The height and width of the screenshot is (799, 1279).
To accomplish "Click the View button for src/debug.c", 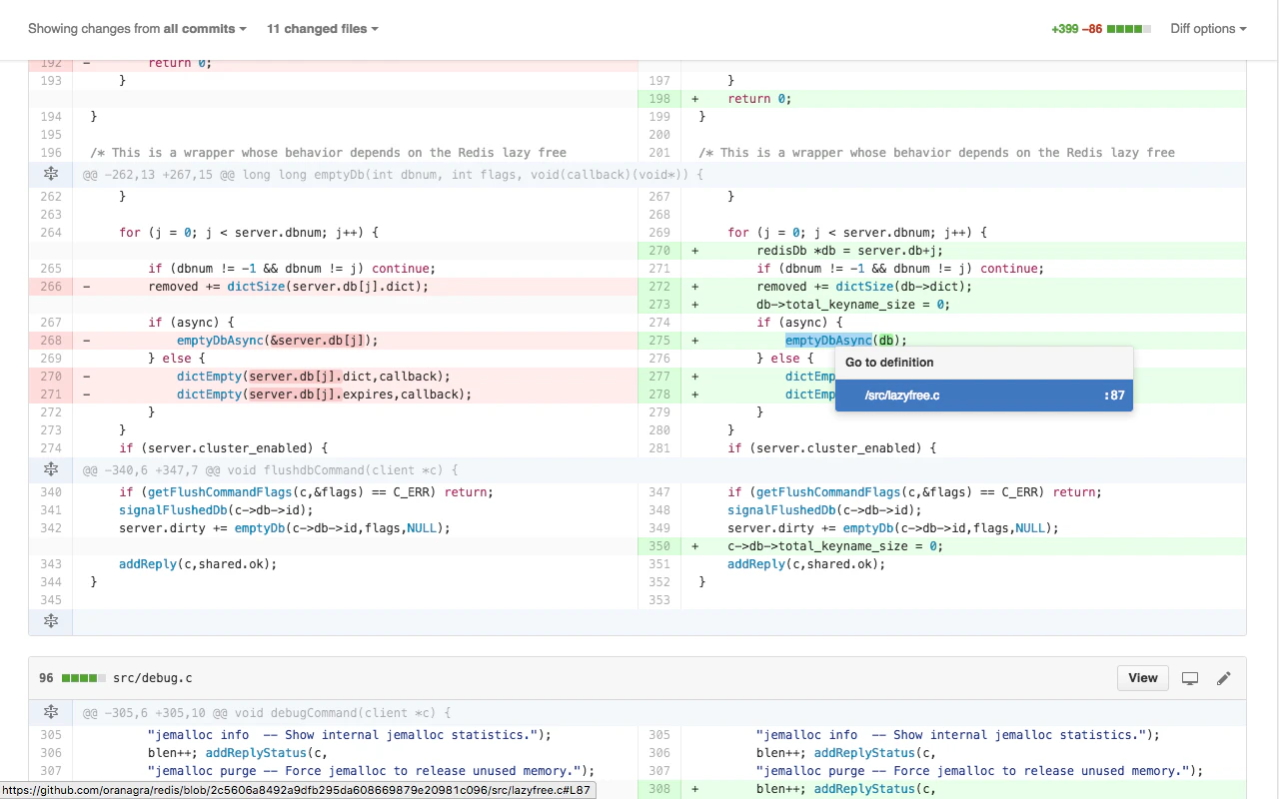I will [1142, 677].
